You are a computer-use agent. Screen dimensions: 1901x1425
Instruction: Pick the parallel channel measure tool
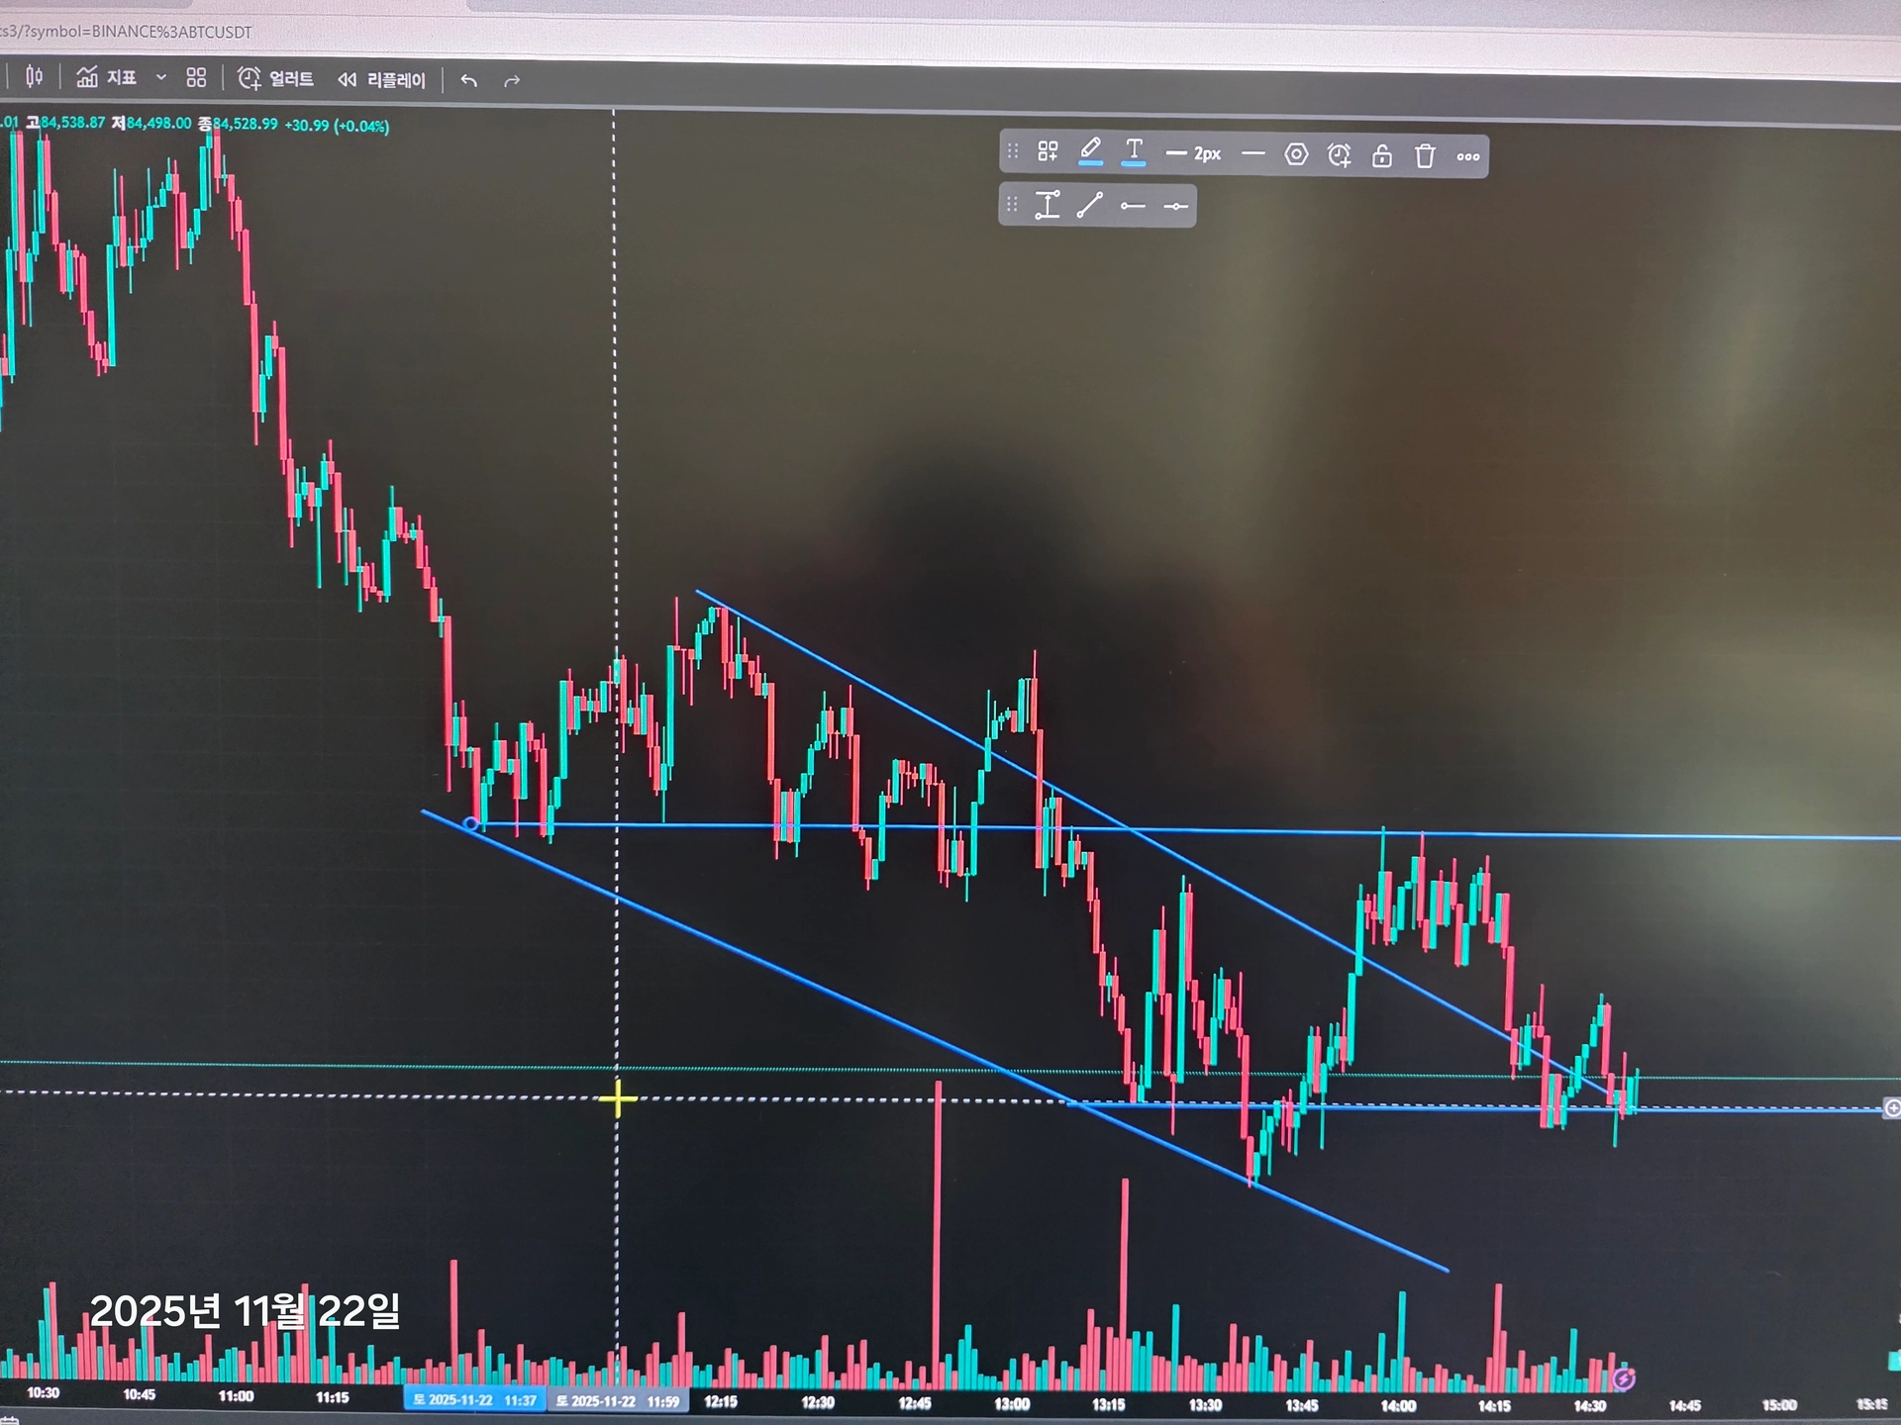[1048, 205]
